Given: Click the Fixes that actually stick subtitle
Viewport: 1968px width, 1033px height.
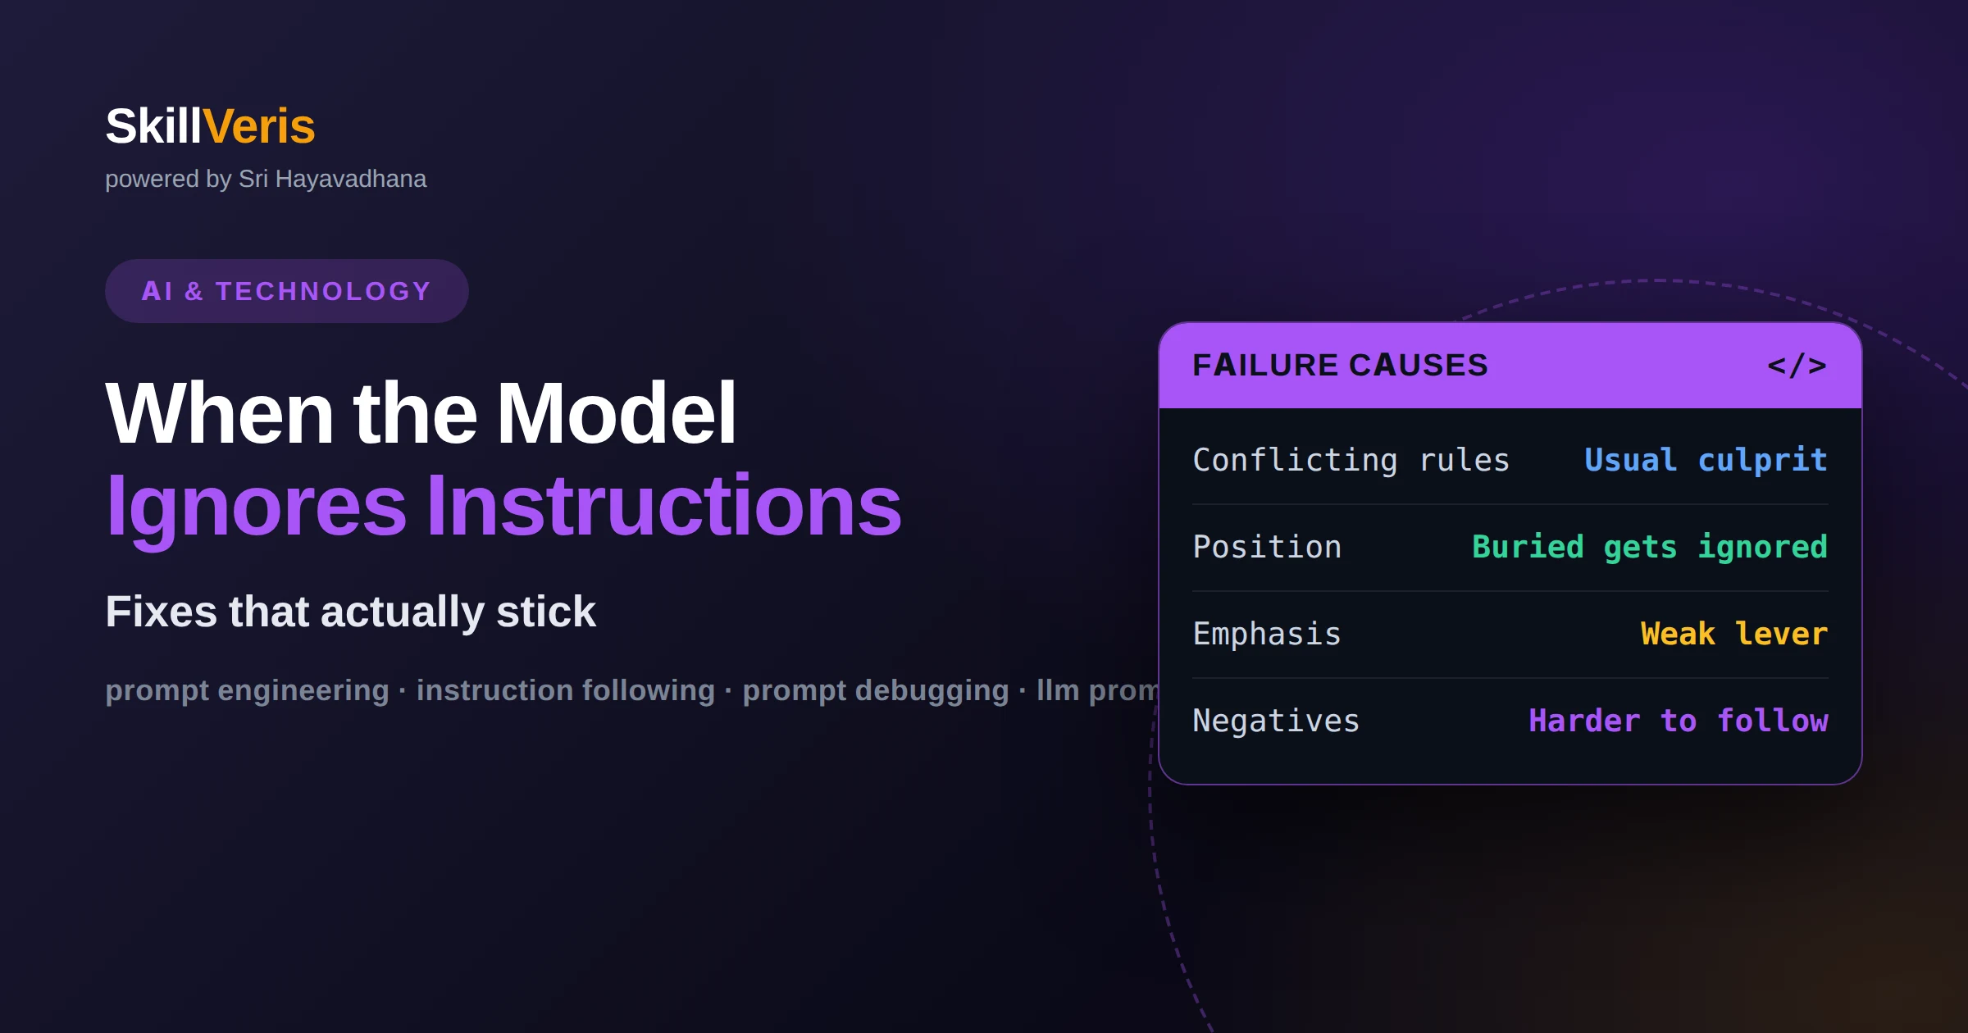Looking at the screenshot, I should point(350,612).
